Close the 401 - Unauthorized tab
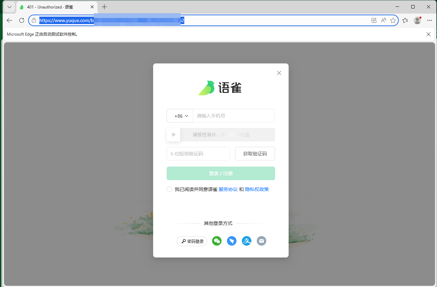Image resolution: width=437 pixels, height=287 pixels. pyautogui.click(x=92, y=7)
